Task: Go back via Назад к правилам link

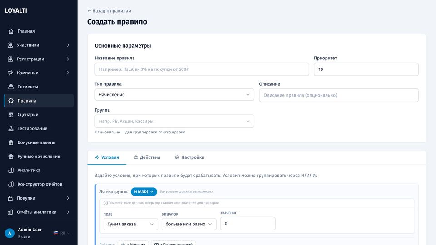Action: 109,11
